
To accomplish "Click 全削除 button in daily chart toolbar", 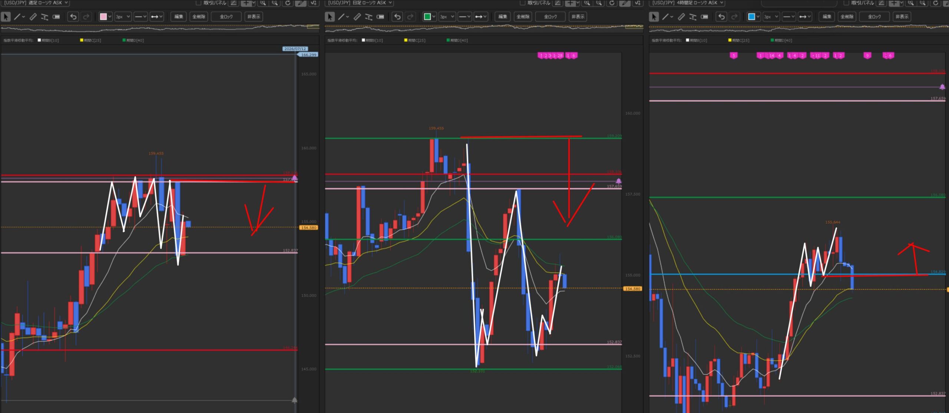I will [523, 17].
